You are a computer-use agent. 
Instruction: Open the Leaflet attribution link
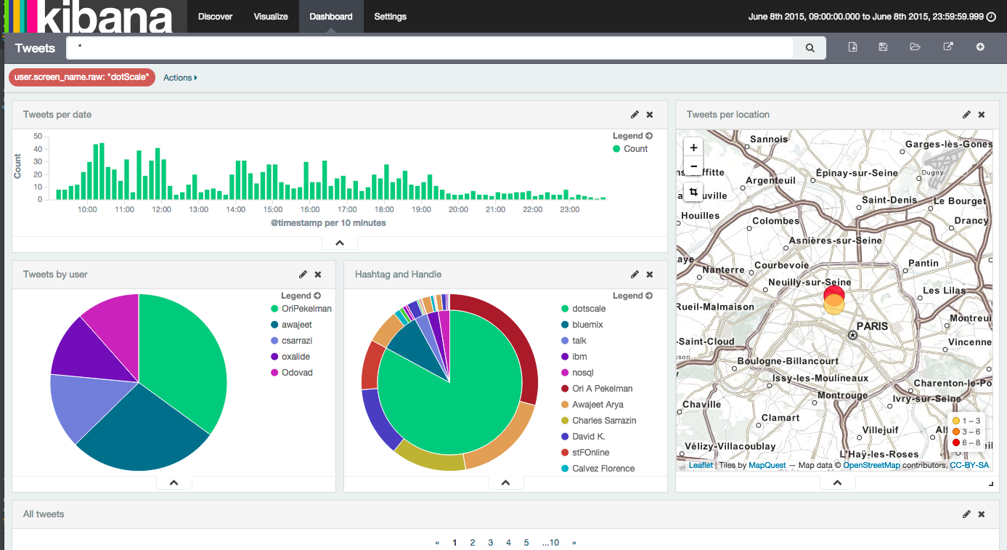coord(701,466)
